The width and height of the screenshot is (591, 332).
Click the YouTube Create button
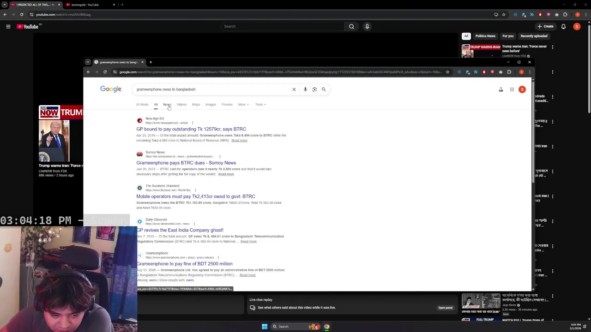point(545,27)
